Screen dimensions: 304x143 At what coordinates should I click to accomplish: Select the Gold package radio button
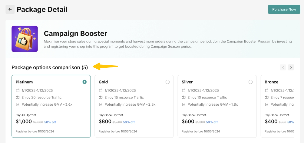[x=167, y=82]
